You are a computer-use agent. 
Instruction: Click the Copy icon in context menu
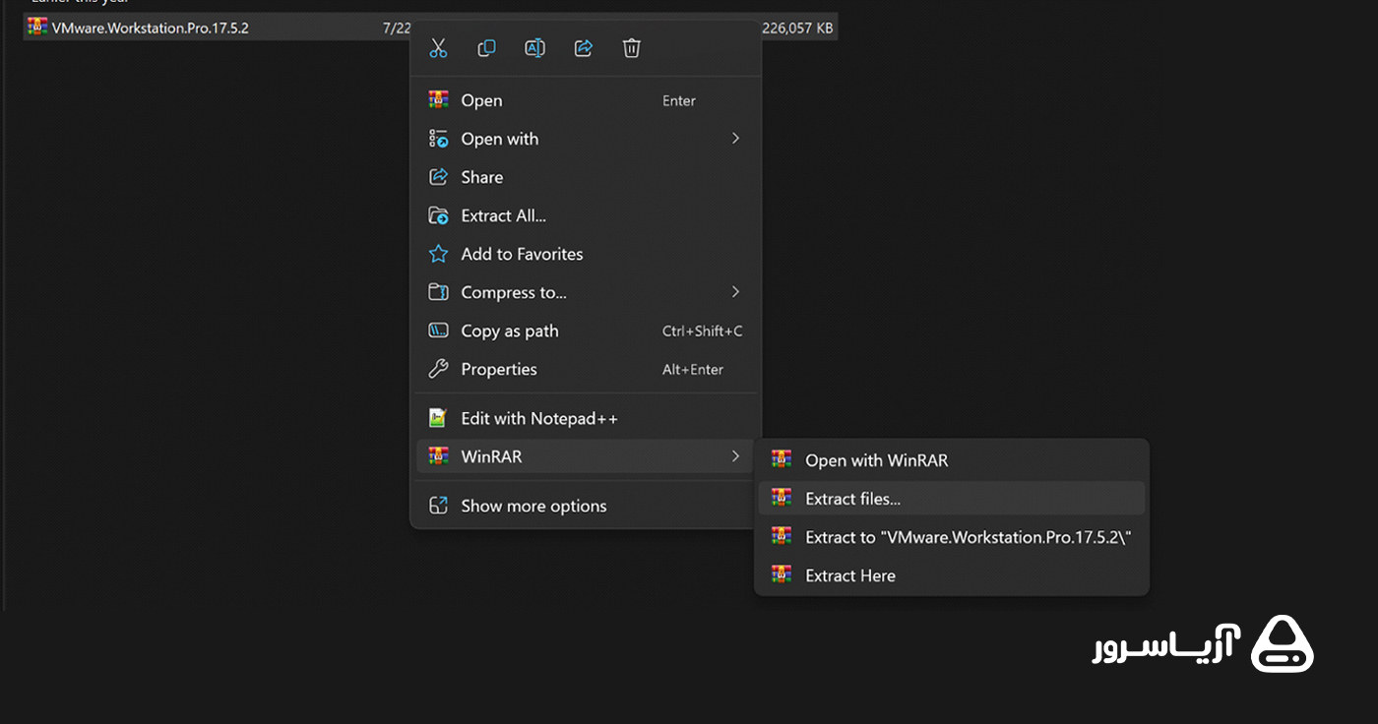[486, 48]
